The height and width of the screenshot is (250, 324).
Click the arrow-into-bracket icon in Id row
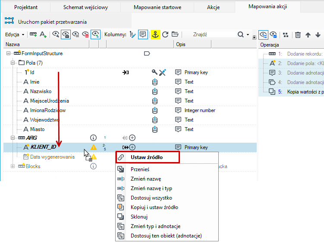(126, 72)
